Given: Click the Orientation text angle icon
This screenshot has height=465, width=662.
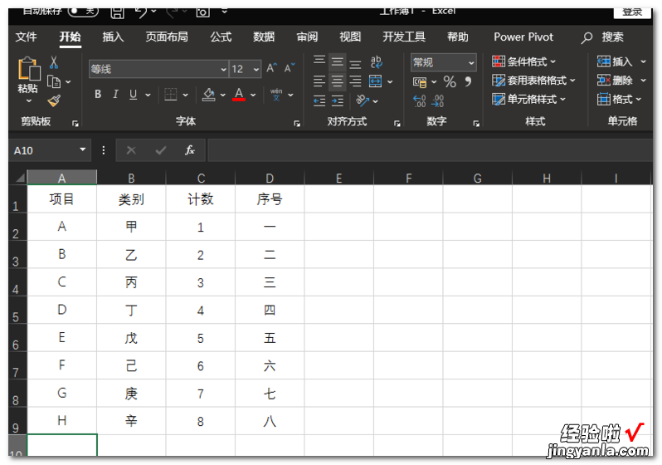Looking at the screenshot, I should click(363, 100).
